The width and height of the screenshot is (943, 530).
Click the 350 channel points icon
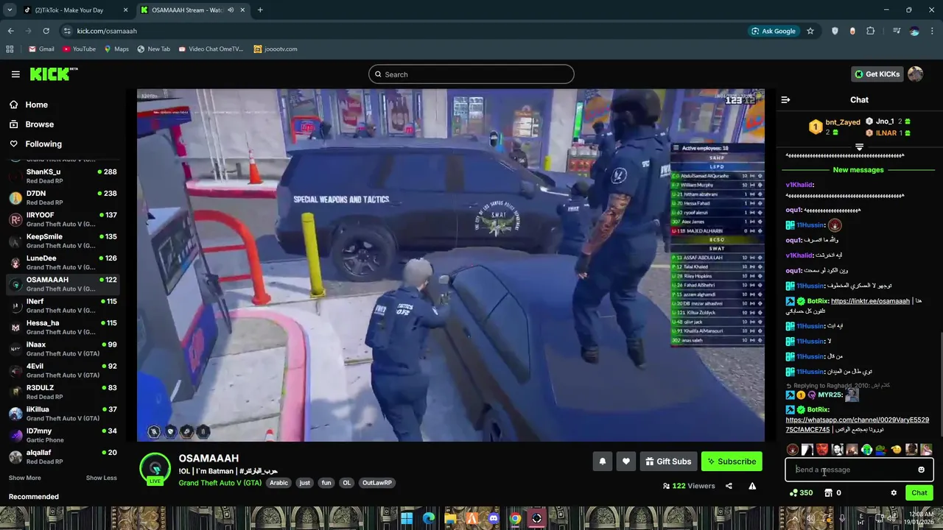coord(793,493)
